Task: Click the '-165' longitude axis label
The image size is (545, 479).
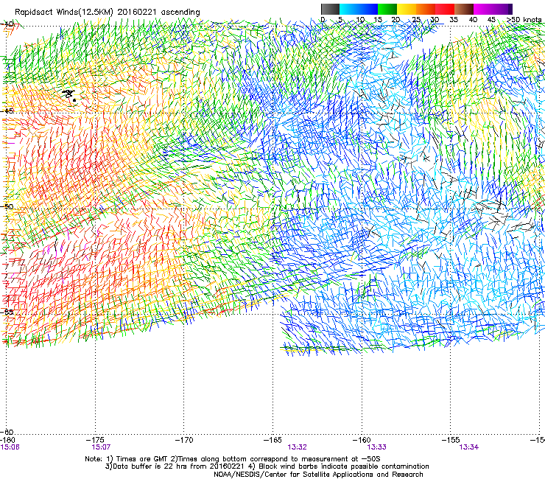Action: (x=272, y=440)
